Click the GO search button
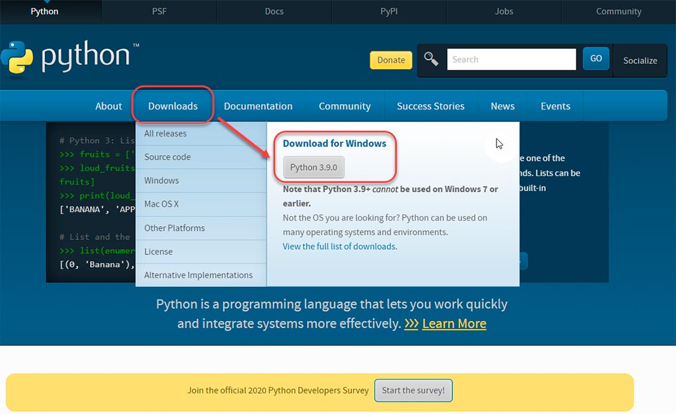The width and height of the screenshot is (676, 414). pos(596,59)
